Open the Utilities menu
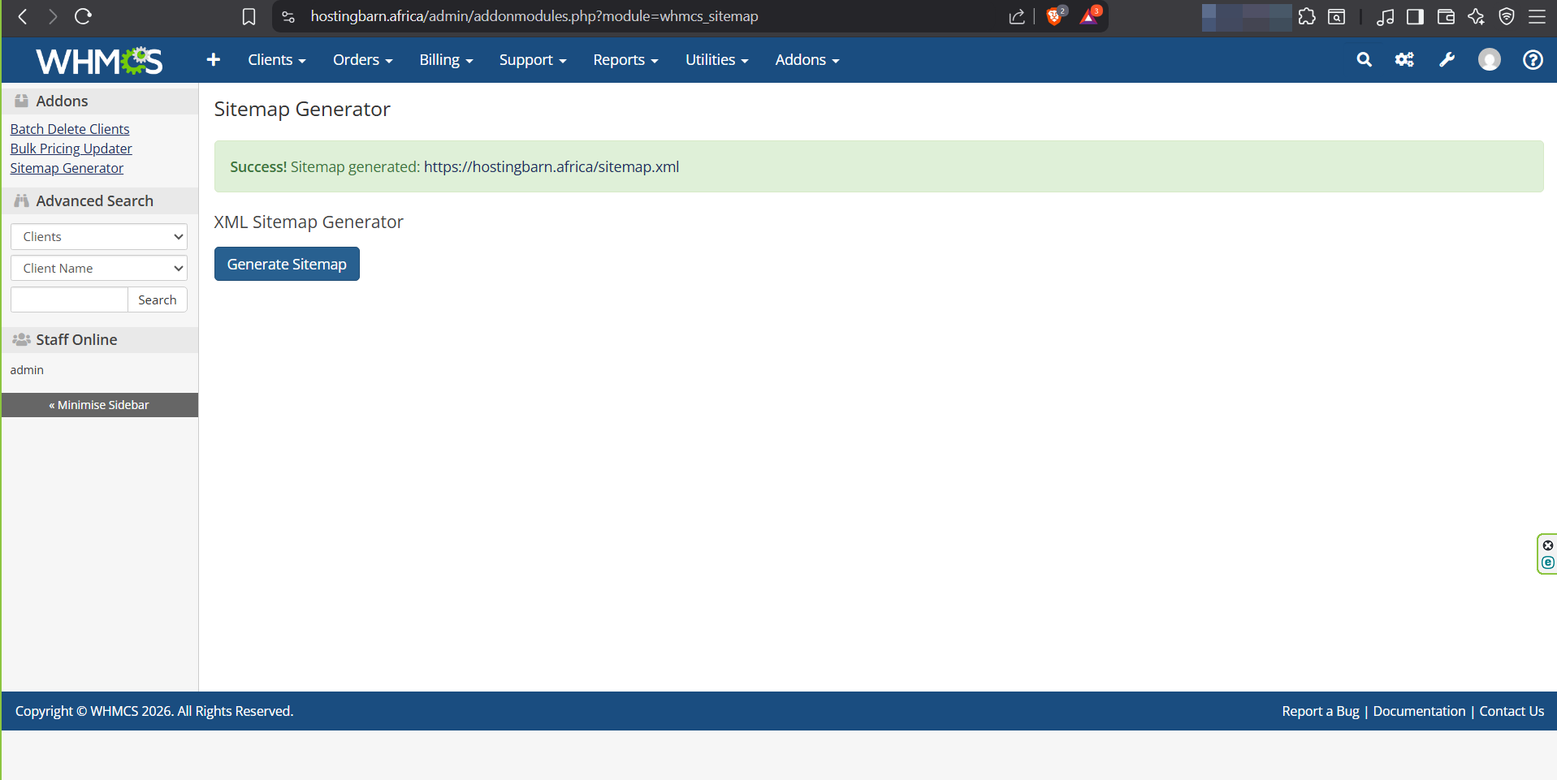Viewport: 1557px width, 780px height. pos(716,60)
